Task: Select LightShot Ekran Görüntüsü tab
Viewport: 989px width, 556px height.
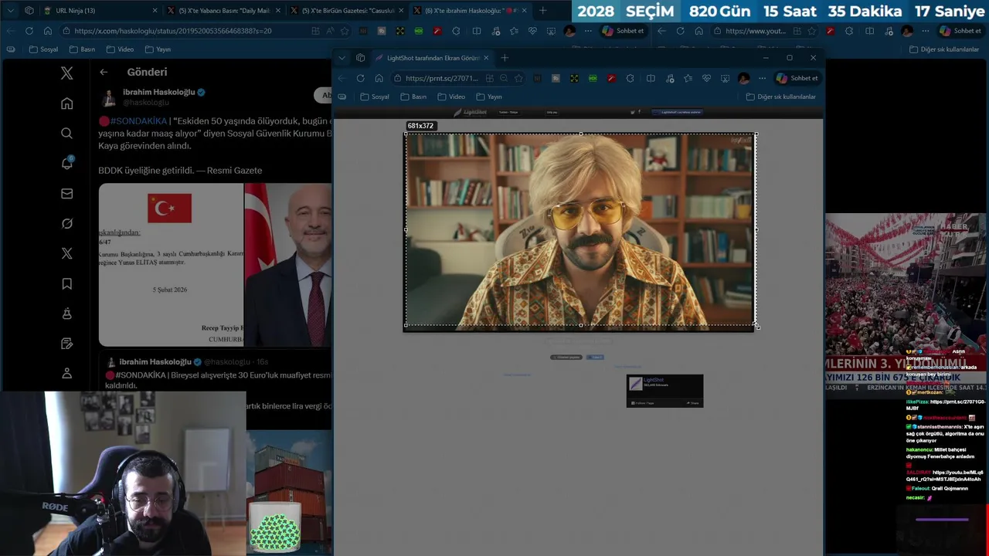Action: click(x=433, y=58)
